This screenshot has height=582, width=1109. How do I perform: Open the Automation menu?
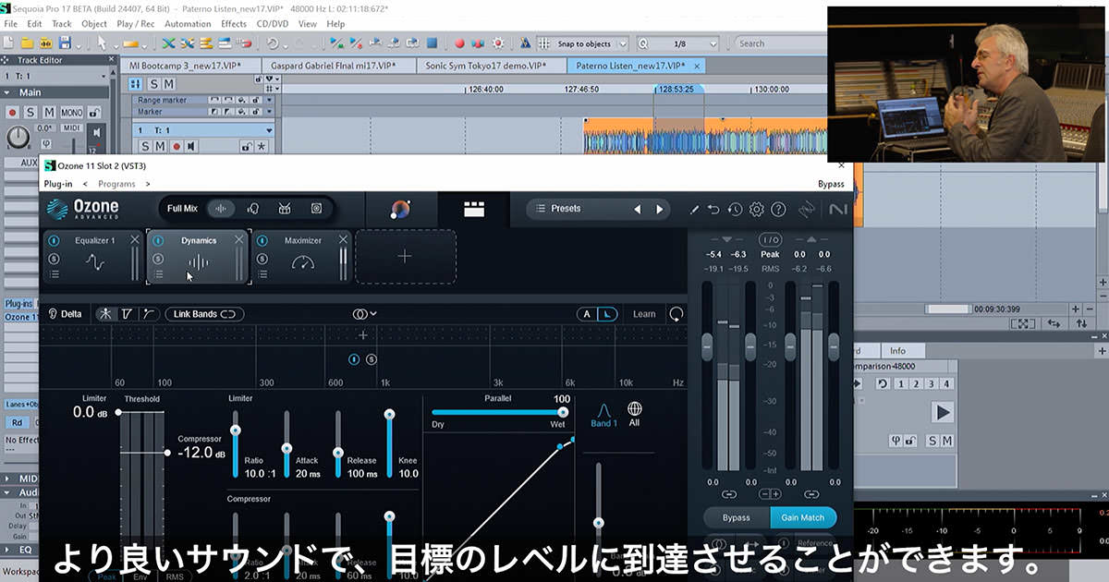tap(188, 24)
